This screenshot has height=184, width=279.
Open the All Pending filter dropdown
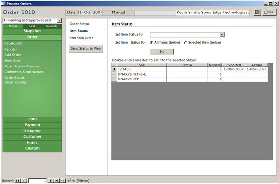tap(59, 20)
